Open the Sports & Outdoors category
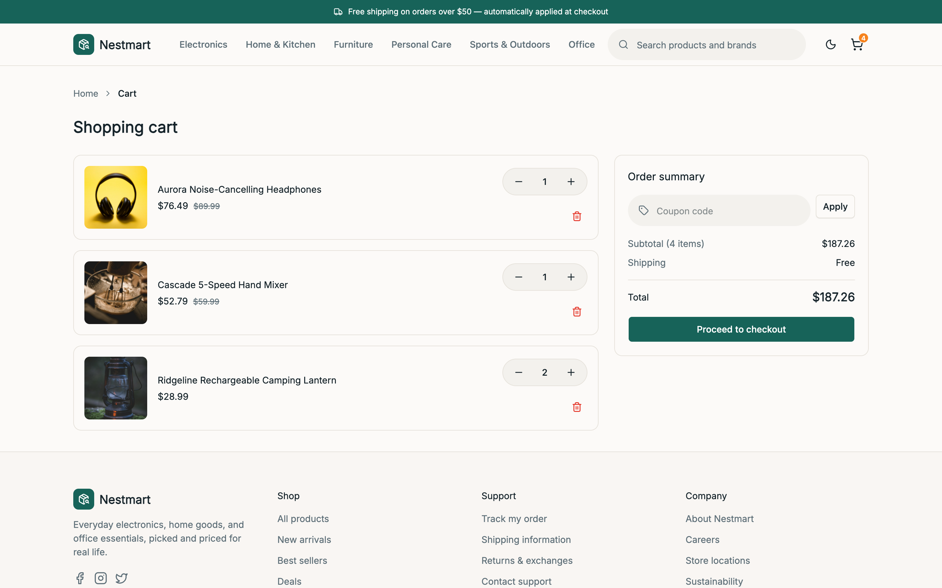The width and height of the screenshot is (942, 588). 510,44
